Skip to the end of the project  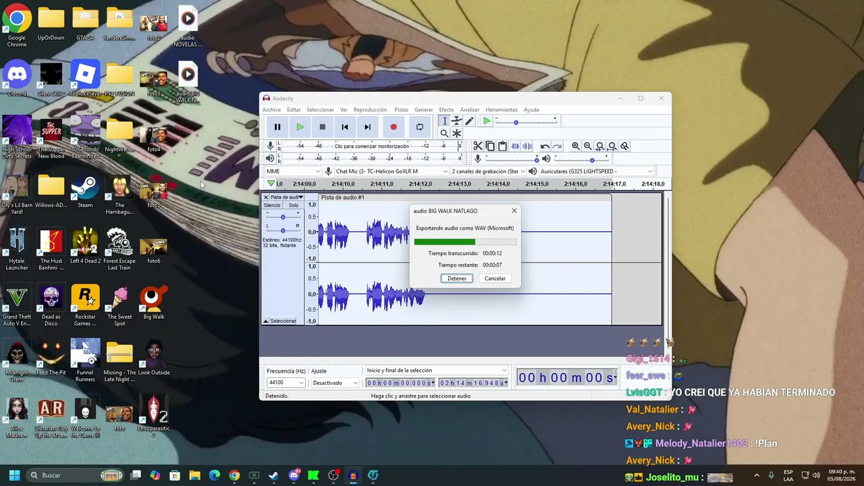pyautogui.click(x=367, y=127)
